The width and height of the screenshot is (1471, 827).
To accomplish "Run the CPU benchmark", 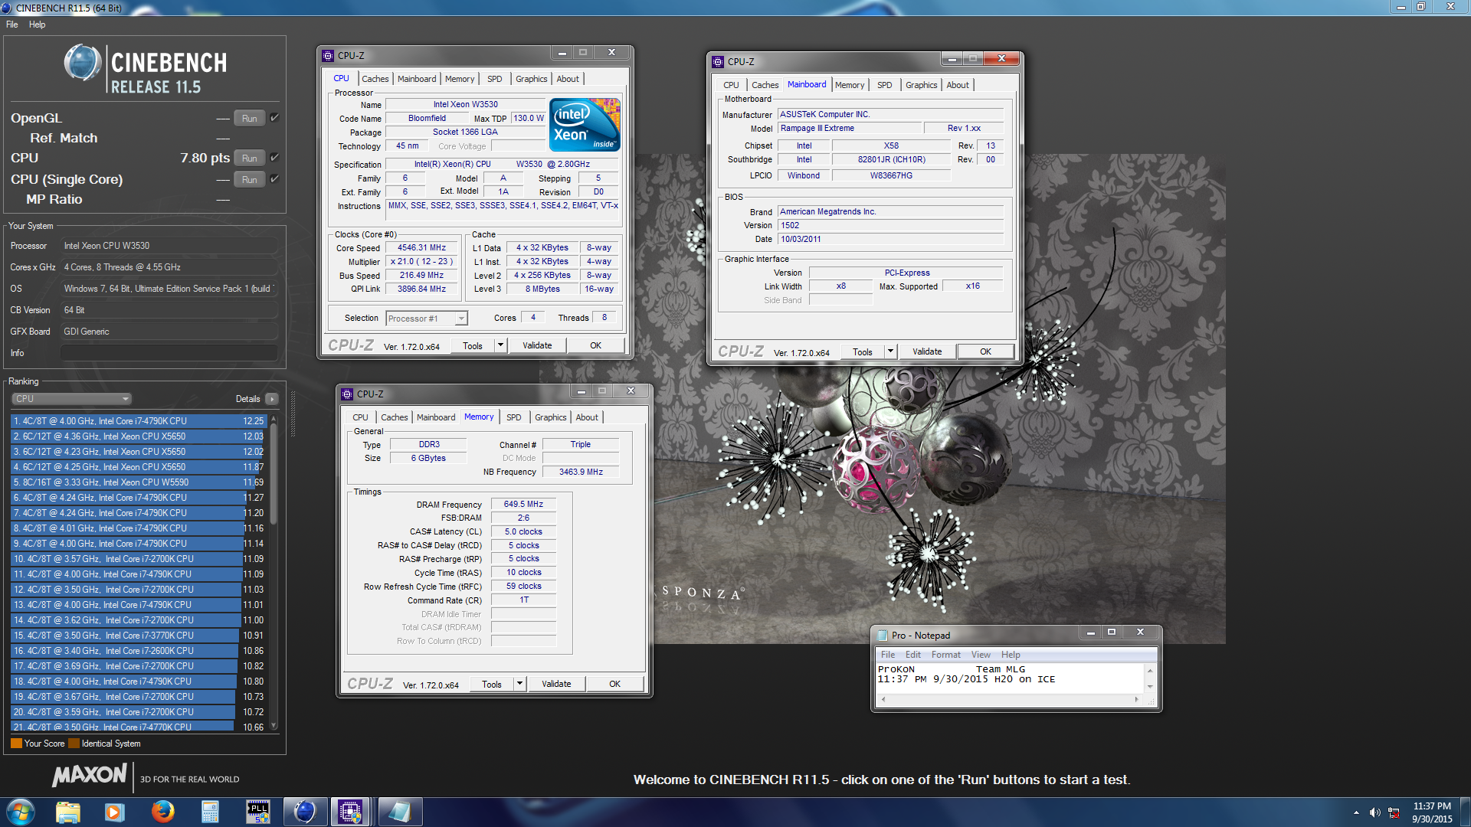I will 250,158.
